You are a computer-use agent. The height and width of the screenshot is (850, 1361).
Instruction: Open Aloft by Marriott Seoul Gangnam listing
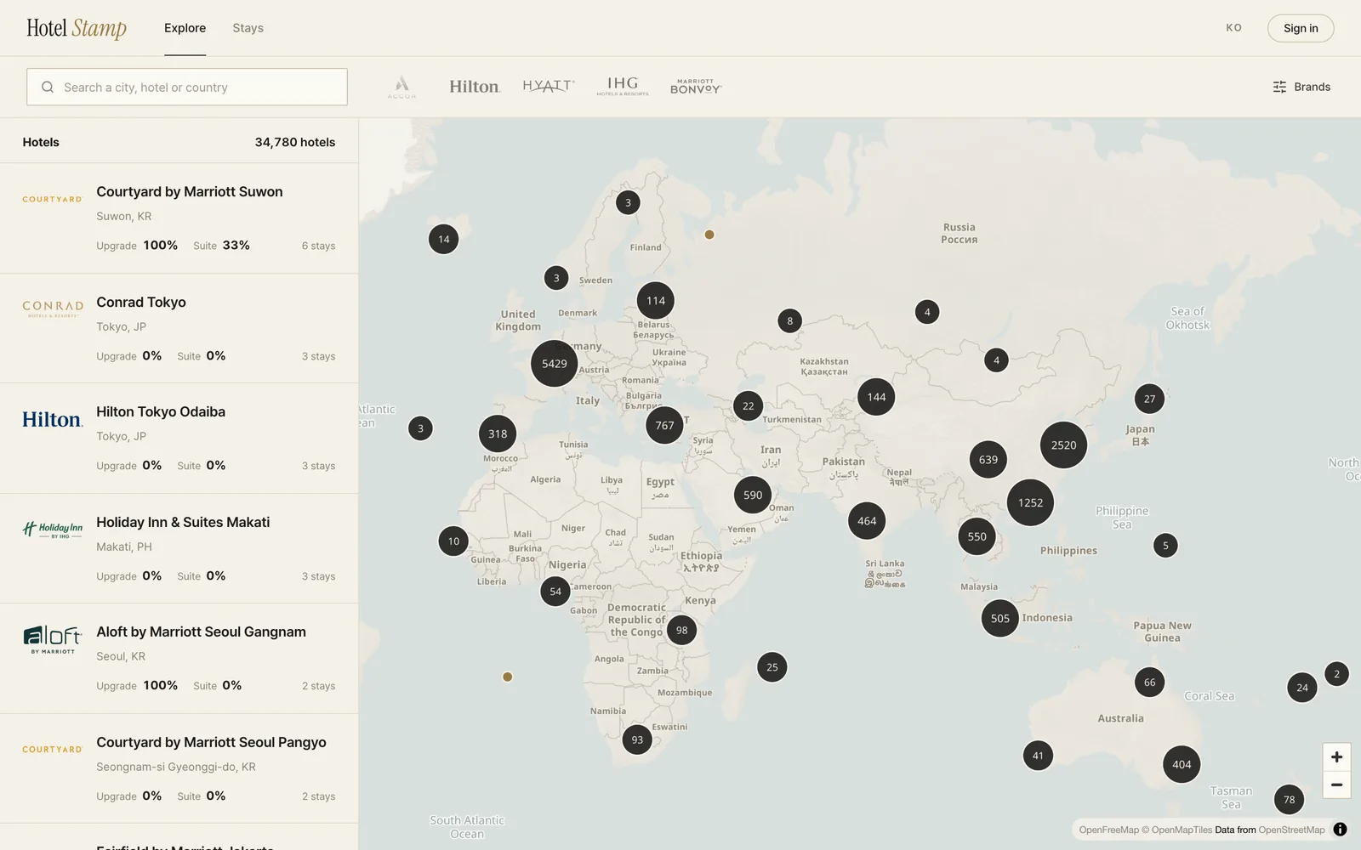[x=179, y=659]
